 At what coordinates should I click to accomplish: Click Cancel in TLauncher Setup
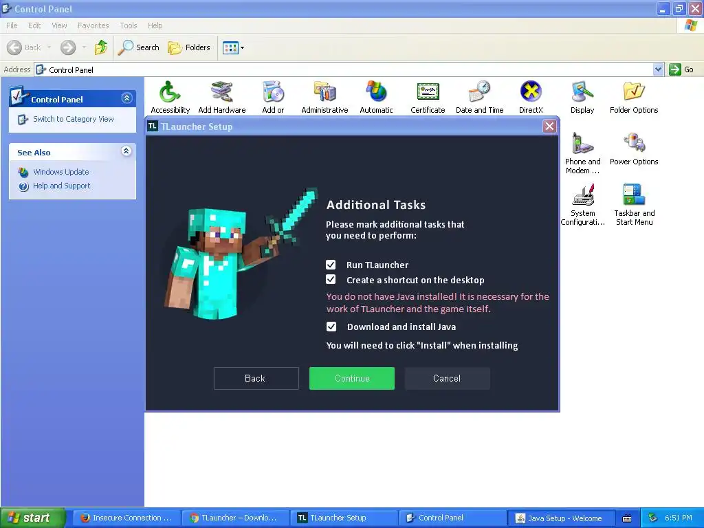[447, 379]
